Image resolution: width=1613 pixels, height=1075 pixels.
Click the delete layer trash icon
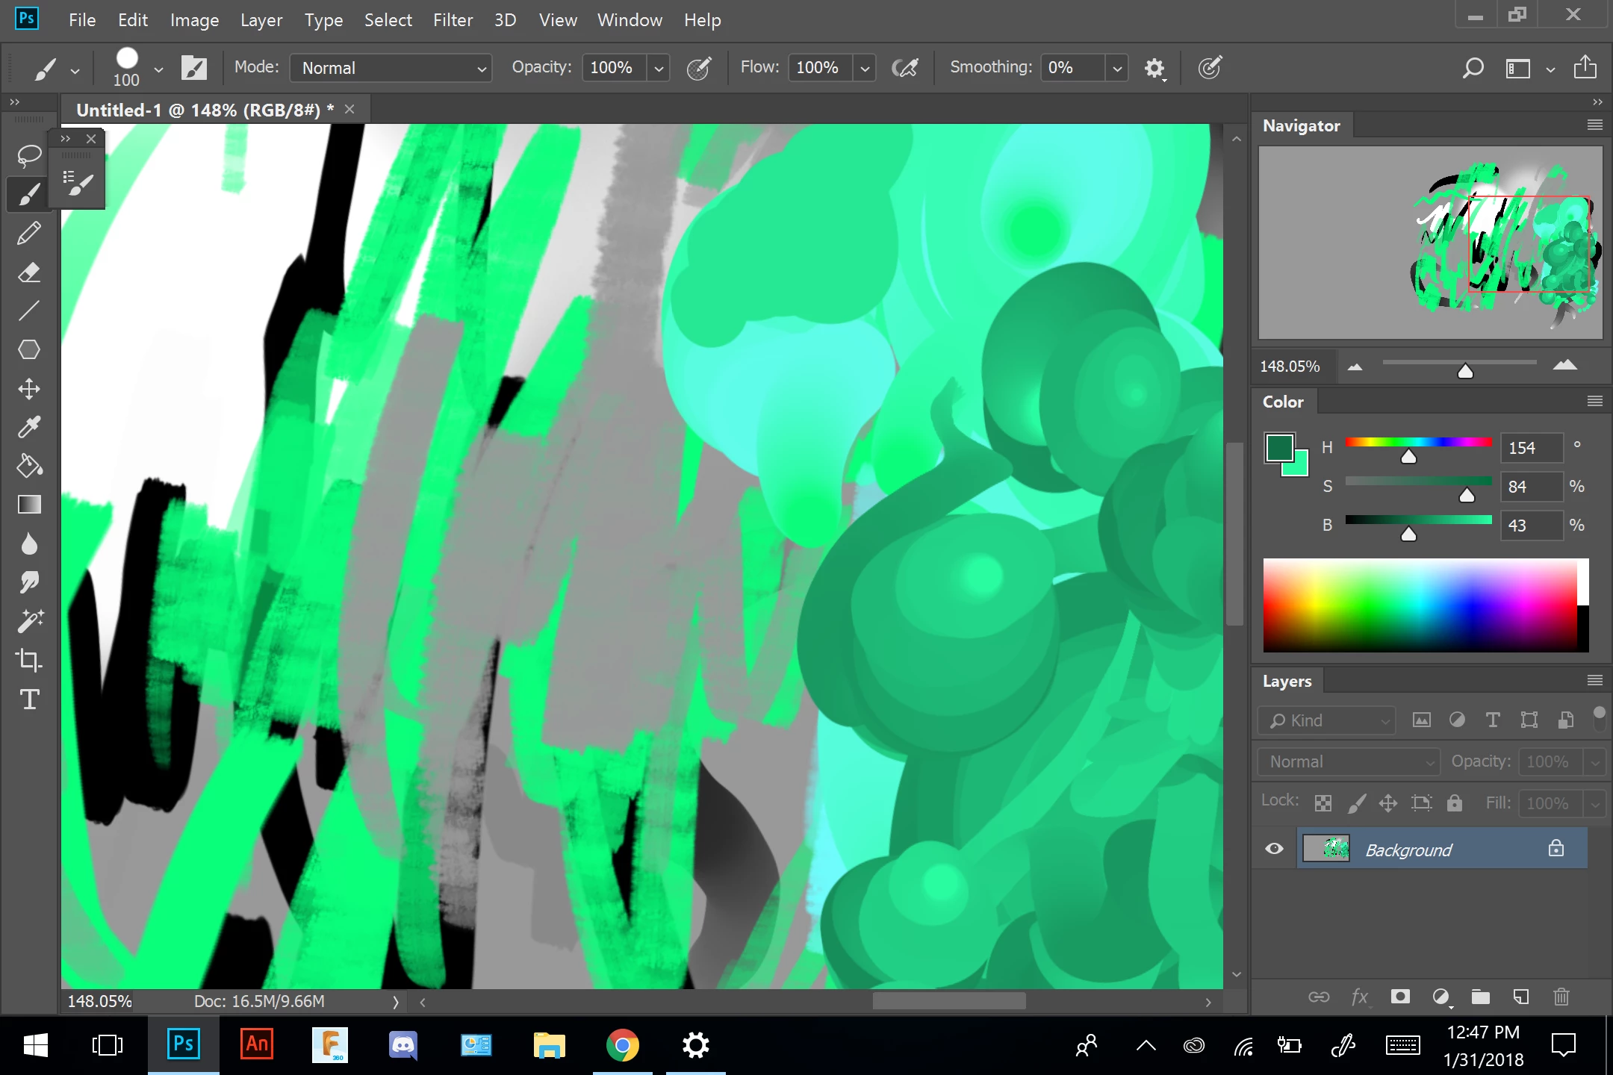pyautogui.click(x=1561, y=997)
